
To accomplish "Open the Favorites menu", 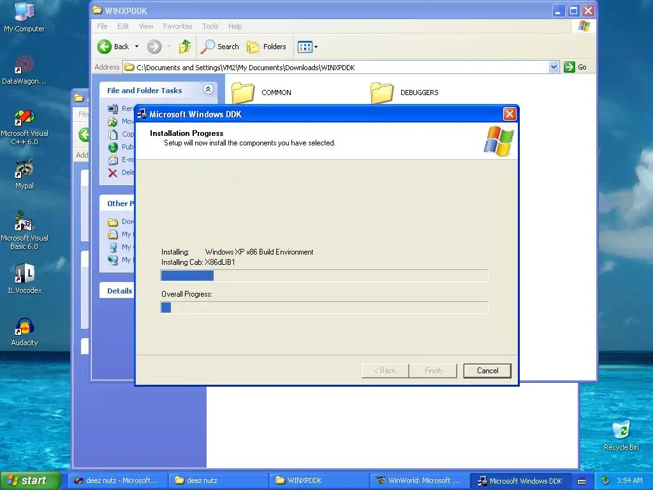I will pyautogui.click(x=178, y=26).
